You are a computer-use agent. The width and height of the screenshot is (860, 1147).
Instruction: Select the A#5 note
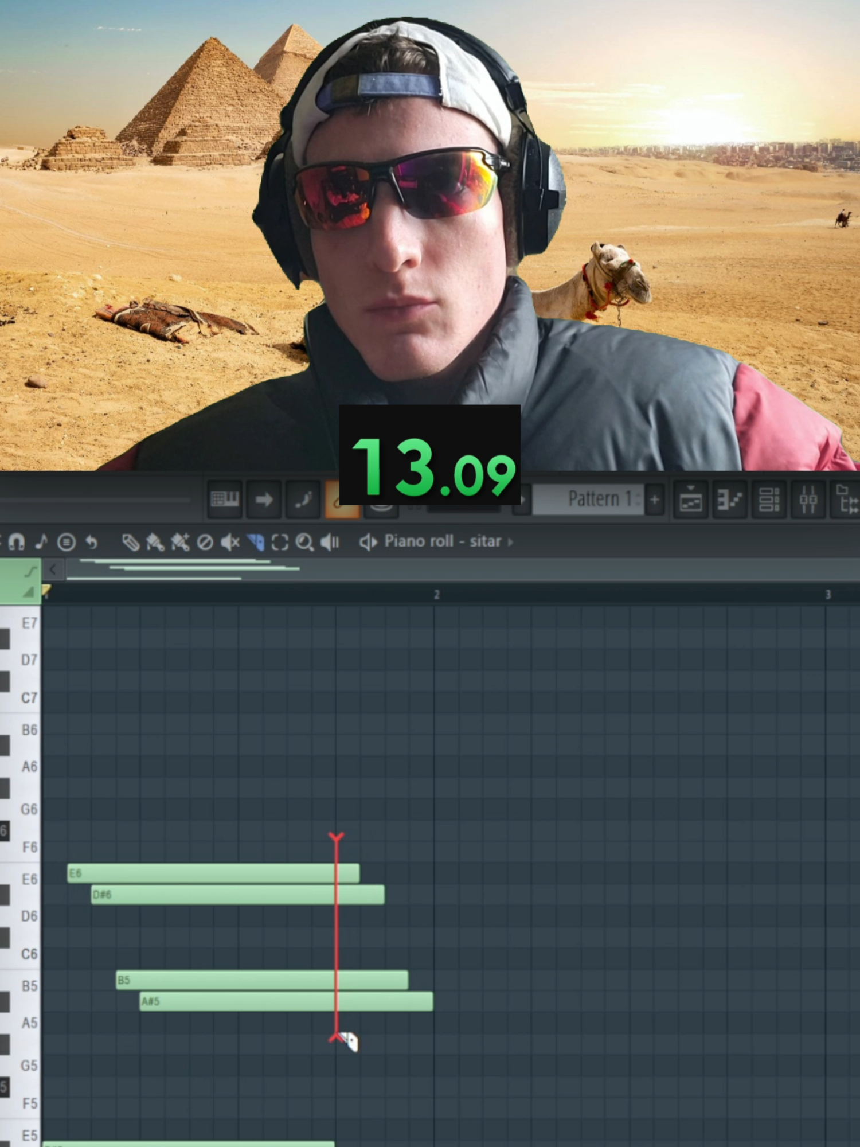[287, 1001]
